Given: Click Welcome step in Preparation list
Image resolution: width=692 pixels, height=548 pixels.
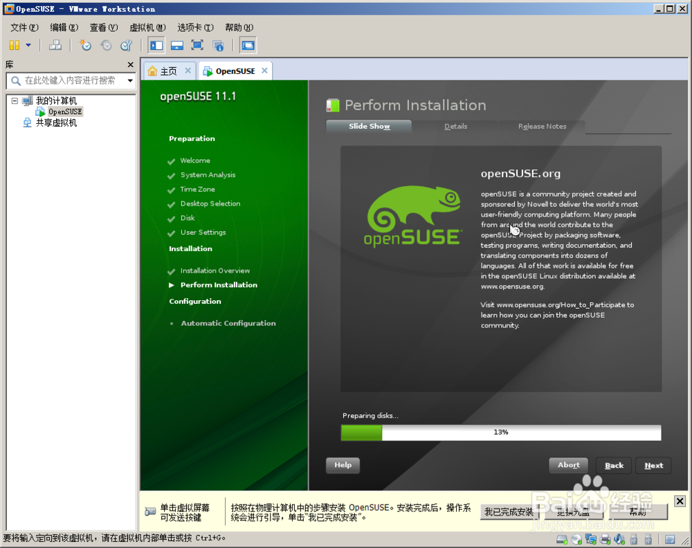Looking at the screenshot, I should click(x=195, y=161).
